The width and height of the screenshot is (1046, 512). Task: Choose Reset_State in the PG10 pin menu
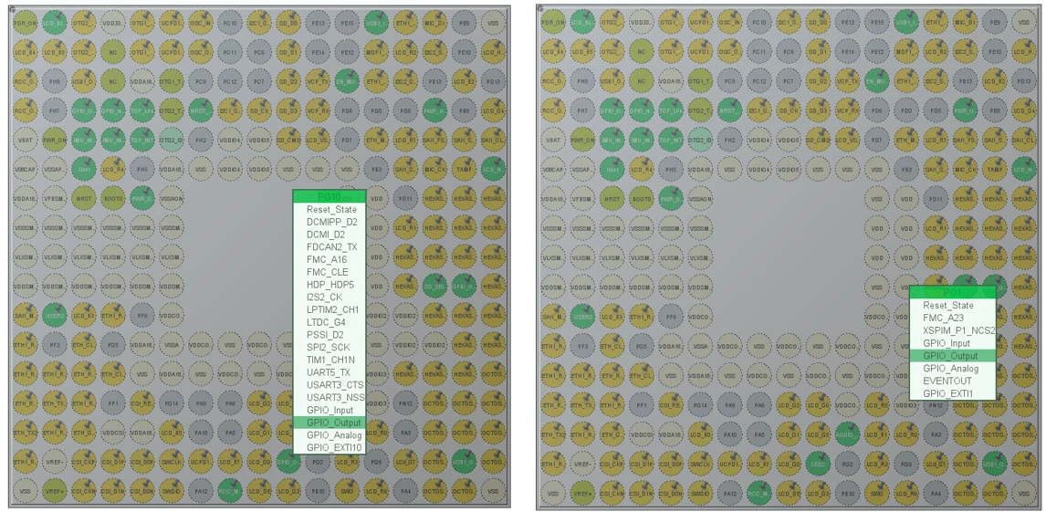329,209
